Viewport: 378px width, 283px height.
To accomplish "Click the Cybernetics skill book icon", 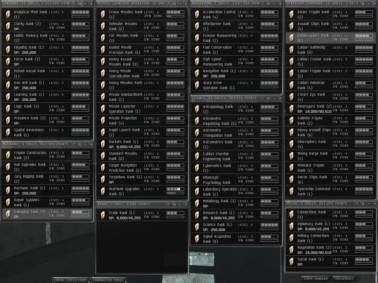I will 197,168.
